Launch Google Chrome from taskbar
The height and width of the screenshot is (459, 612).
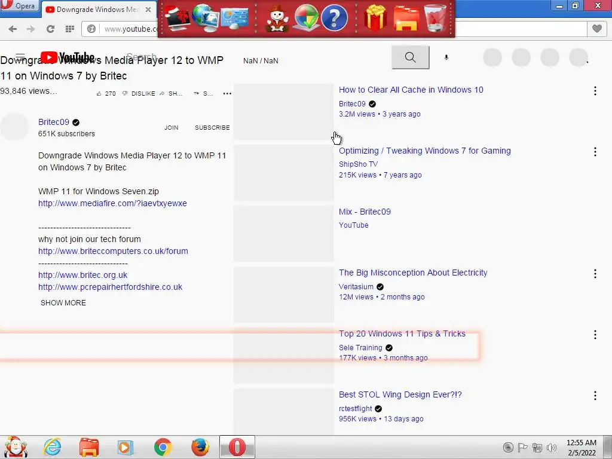163,447
